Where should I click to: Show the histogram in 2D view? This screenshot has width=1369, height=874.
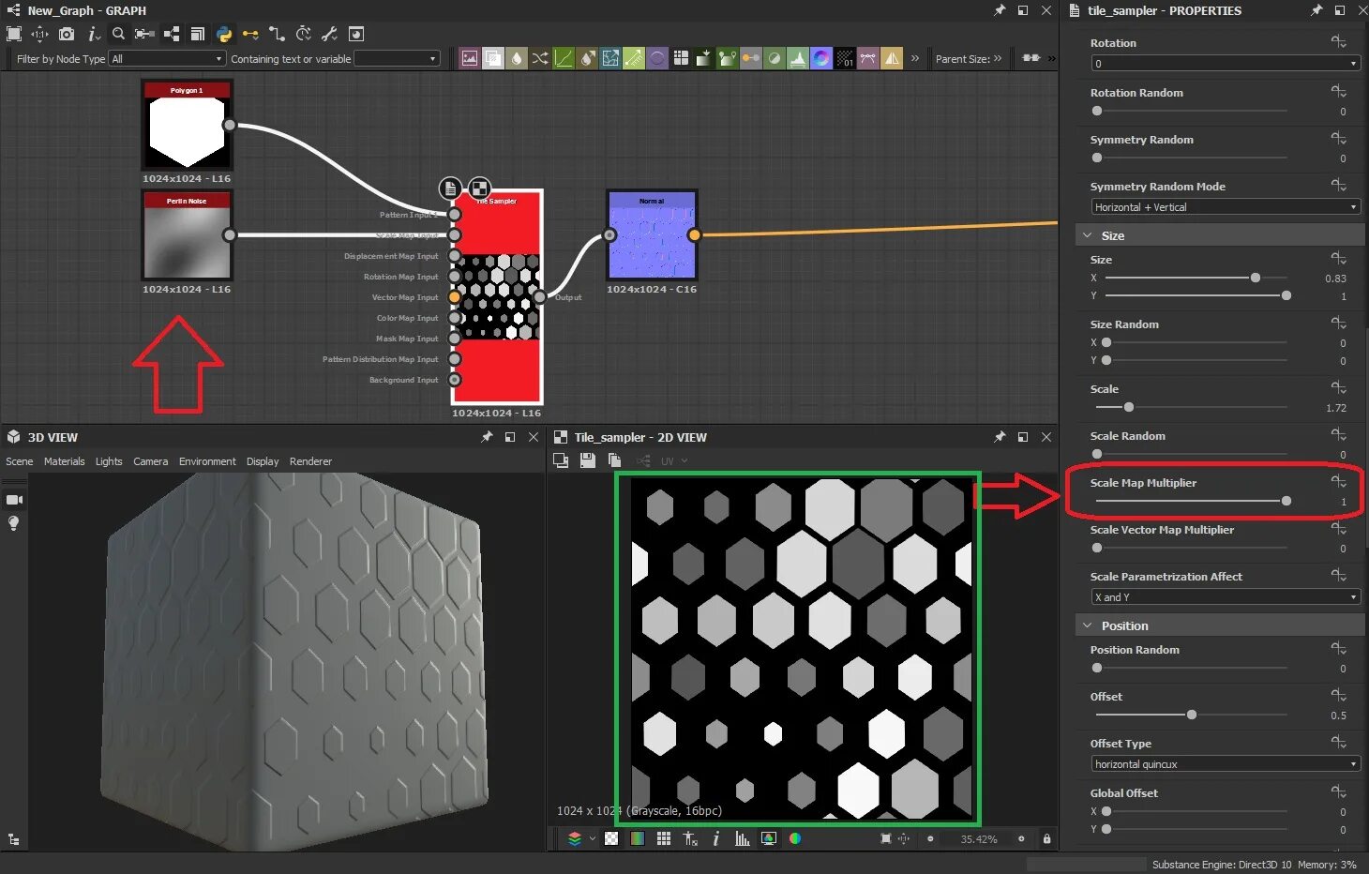click(742, 838)
